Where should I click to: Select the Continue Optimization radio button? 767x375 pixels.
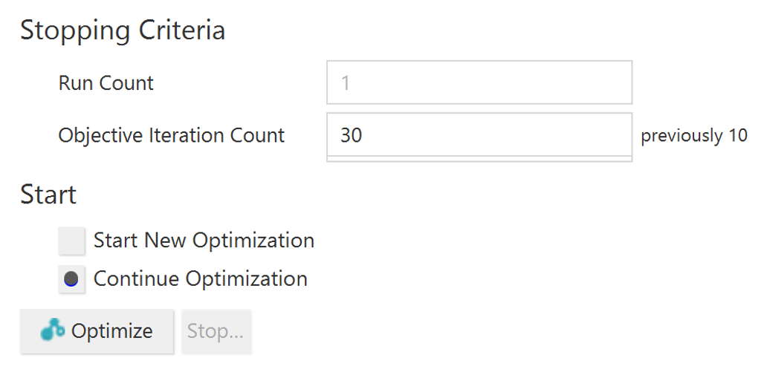pyautogui.click(x=72, y=280)
